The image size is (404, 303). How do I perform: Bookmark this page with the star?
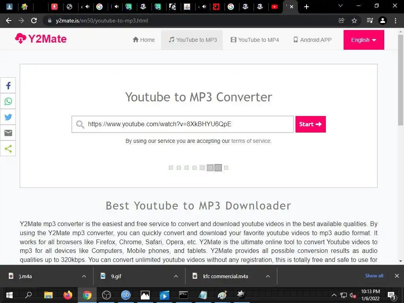pyautogui.click(x=354, y=21)
